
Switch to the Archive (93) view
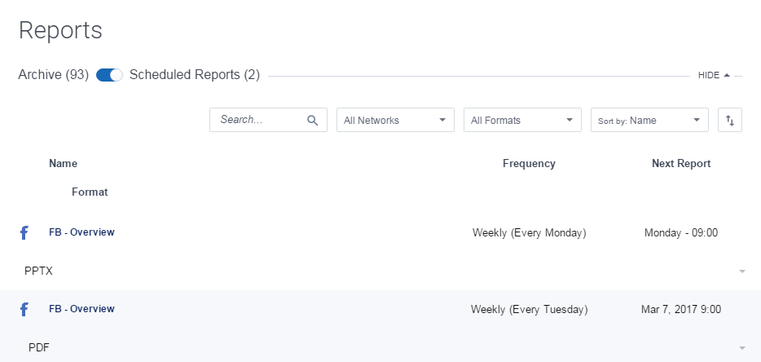pyautogui.click(x=53, y=75)
